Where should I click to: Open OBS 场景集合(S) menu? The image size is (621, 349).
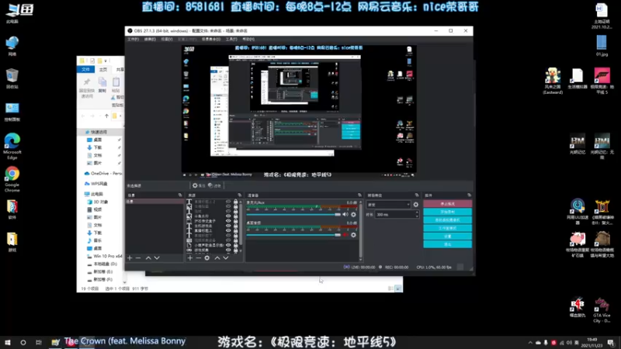(211, 40)
